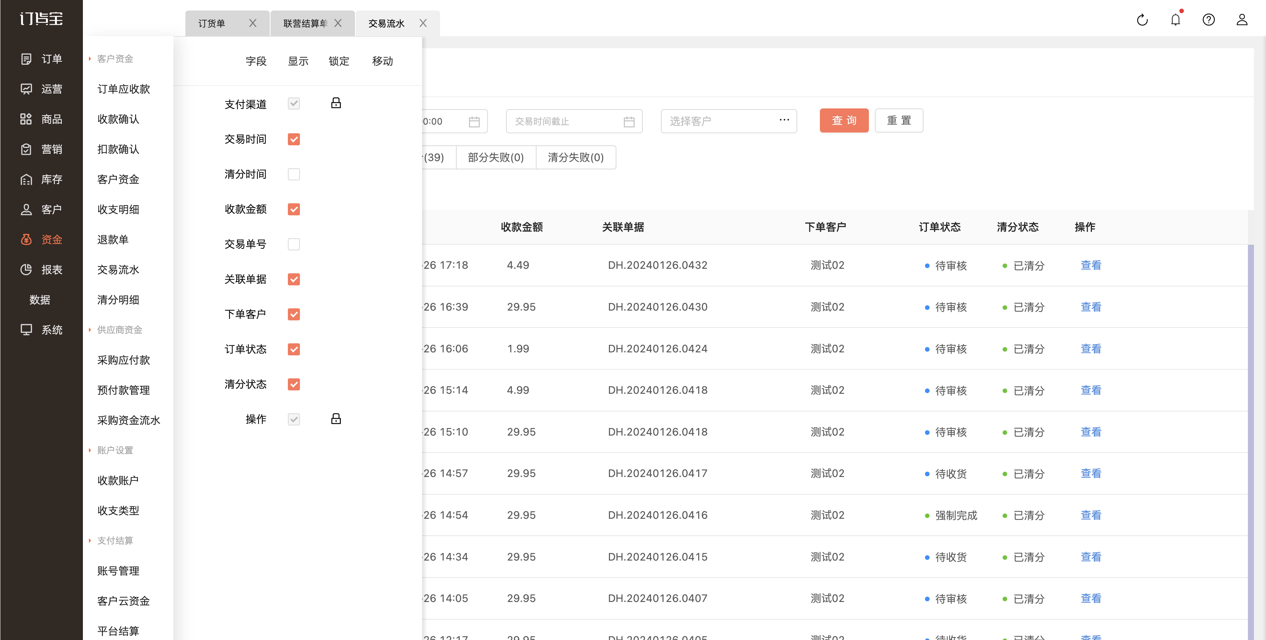Click the refresh icon in top bar
The image size is (1266, 640).
(x=1142, y=20)
